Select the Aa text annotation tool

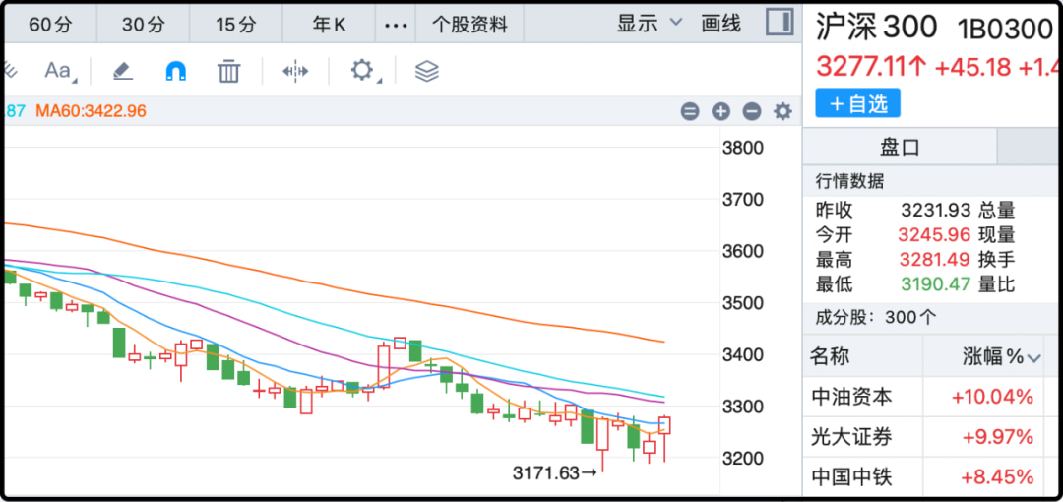click(x=60, y=71)
